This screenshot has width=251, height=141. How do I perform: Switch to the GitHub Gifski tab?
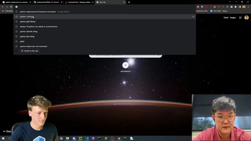(48, 2)
